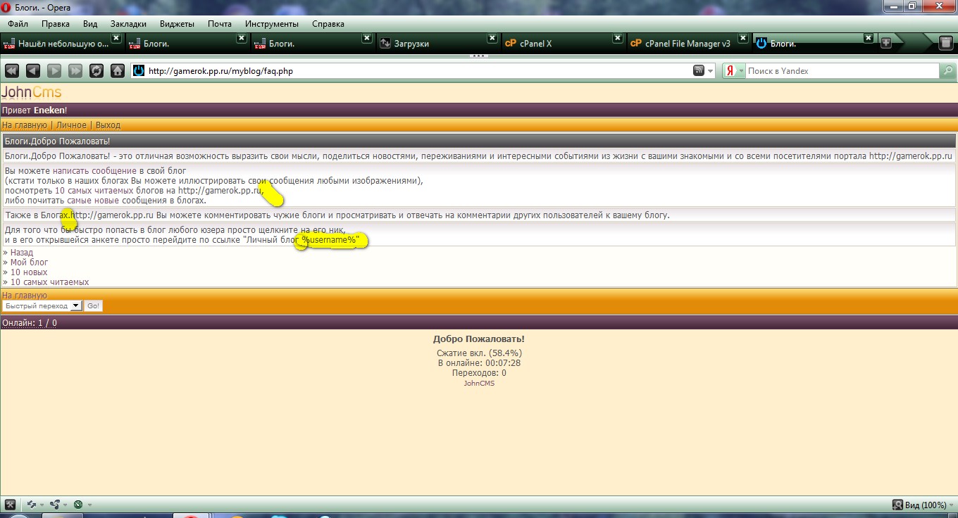958x518 pixels.
Task: Open the » 10 новых link
Action: tap(25, 272)
